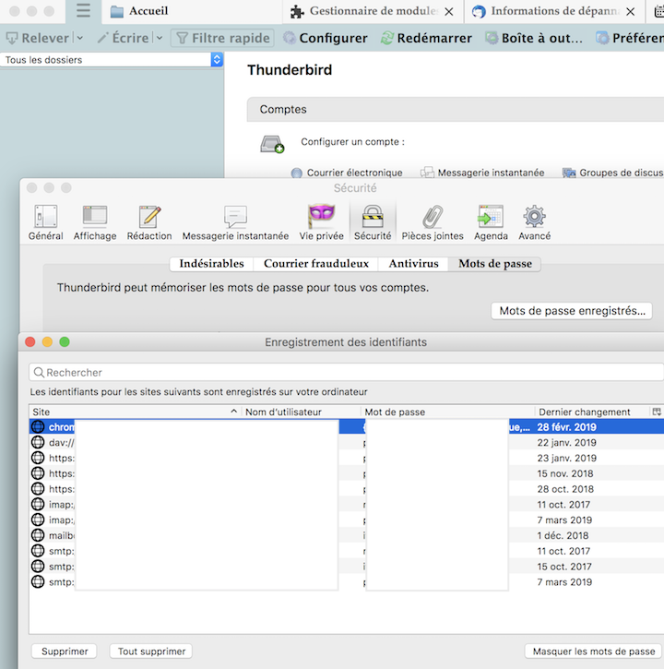Image resolution: width=664 pixels, height=669 pixels.
Task: Open the Rédaction preferences pane
Action: click(x=149, y=222)
